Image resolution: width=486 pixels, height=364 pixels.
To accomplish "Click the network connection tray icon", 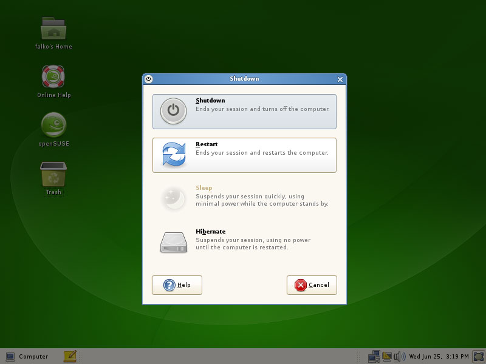I will (374, 357).
